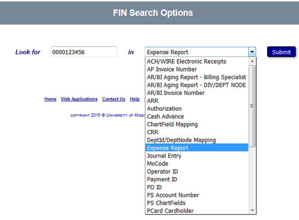The image size is (299, 220).
Task: Select MoCode from the list
Action: coord(197,163)
